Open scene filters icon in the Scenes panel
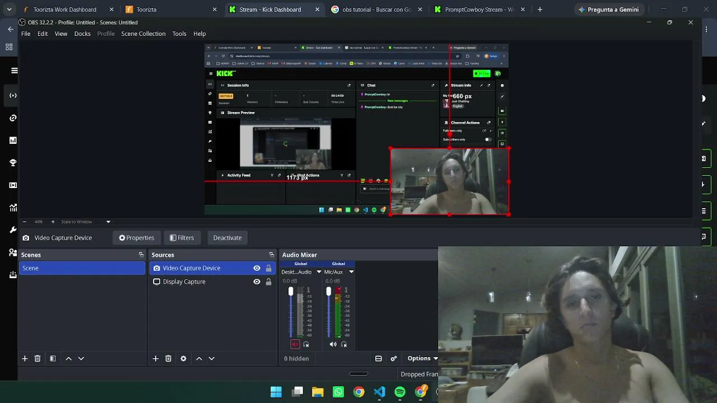717x403 pixels. [x=53, y=358]
